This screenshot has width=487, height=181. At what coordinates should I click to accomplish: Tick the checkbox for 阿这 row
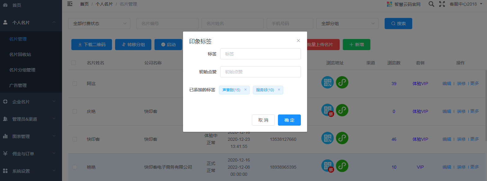[x=75, y=84]
